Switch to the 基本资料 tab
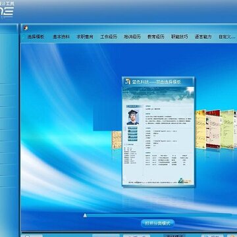This screenshot has width=237, height=237. (61, 37)
